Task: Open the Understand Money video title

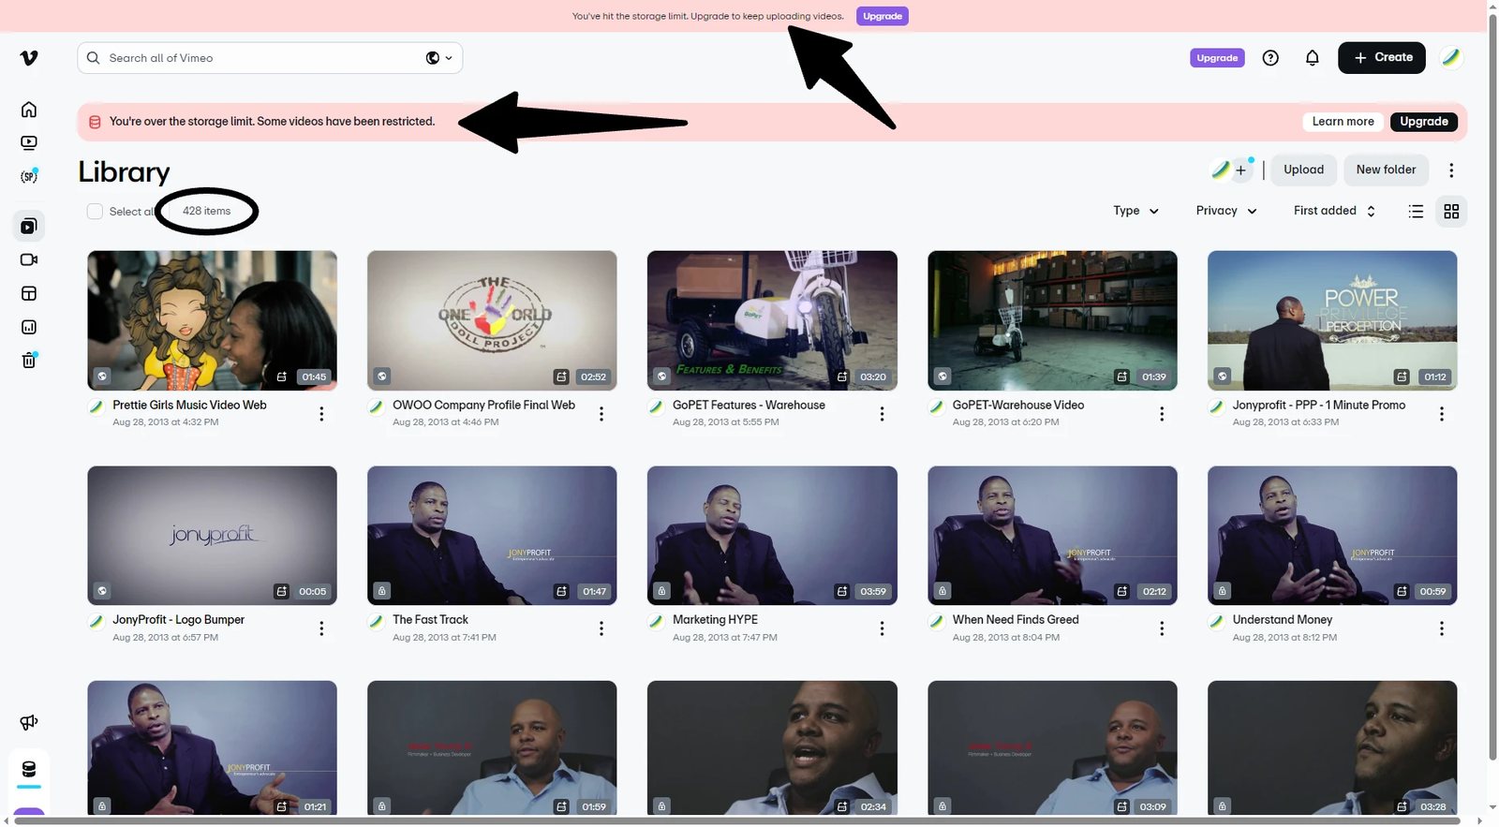Action: click(1282, 620)
